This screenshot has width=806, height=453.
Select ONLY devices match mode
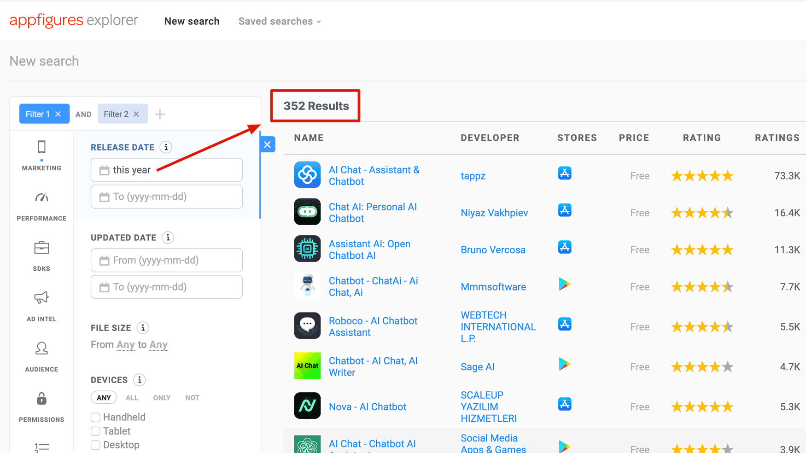(162, 398)
